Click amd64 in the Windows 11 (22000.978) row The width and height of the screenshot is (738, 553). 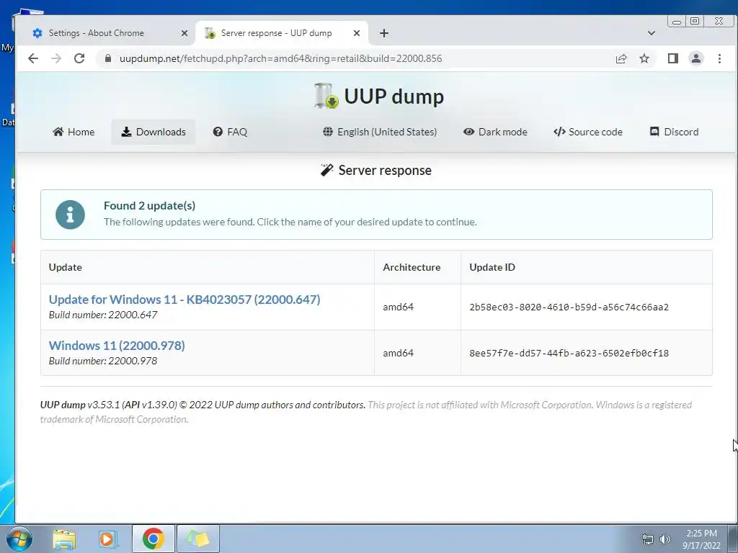(398, 353)
